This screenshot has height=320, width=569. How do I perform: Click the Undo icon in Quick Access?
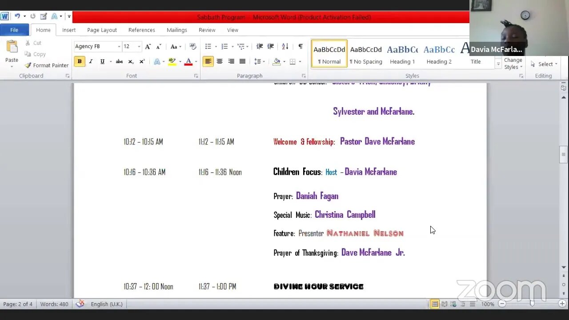tap(17, 16)
